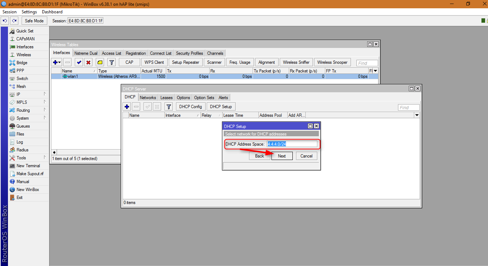
Task: Open the column selector dropdown in DHCP table
Action: point(417,115)
